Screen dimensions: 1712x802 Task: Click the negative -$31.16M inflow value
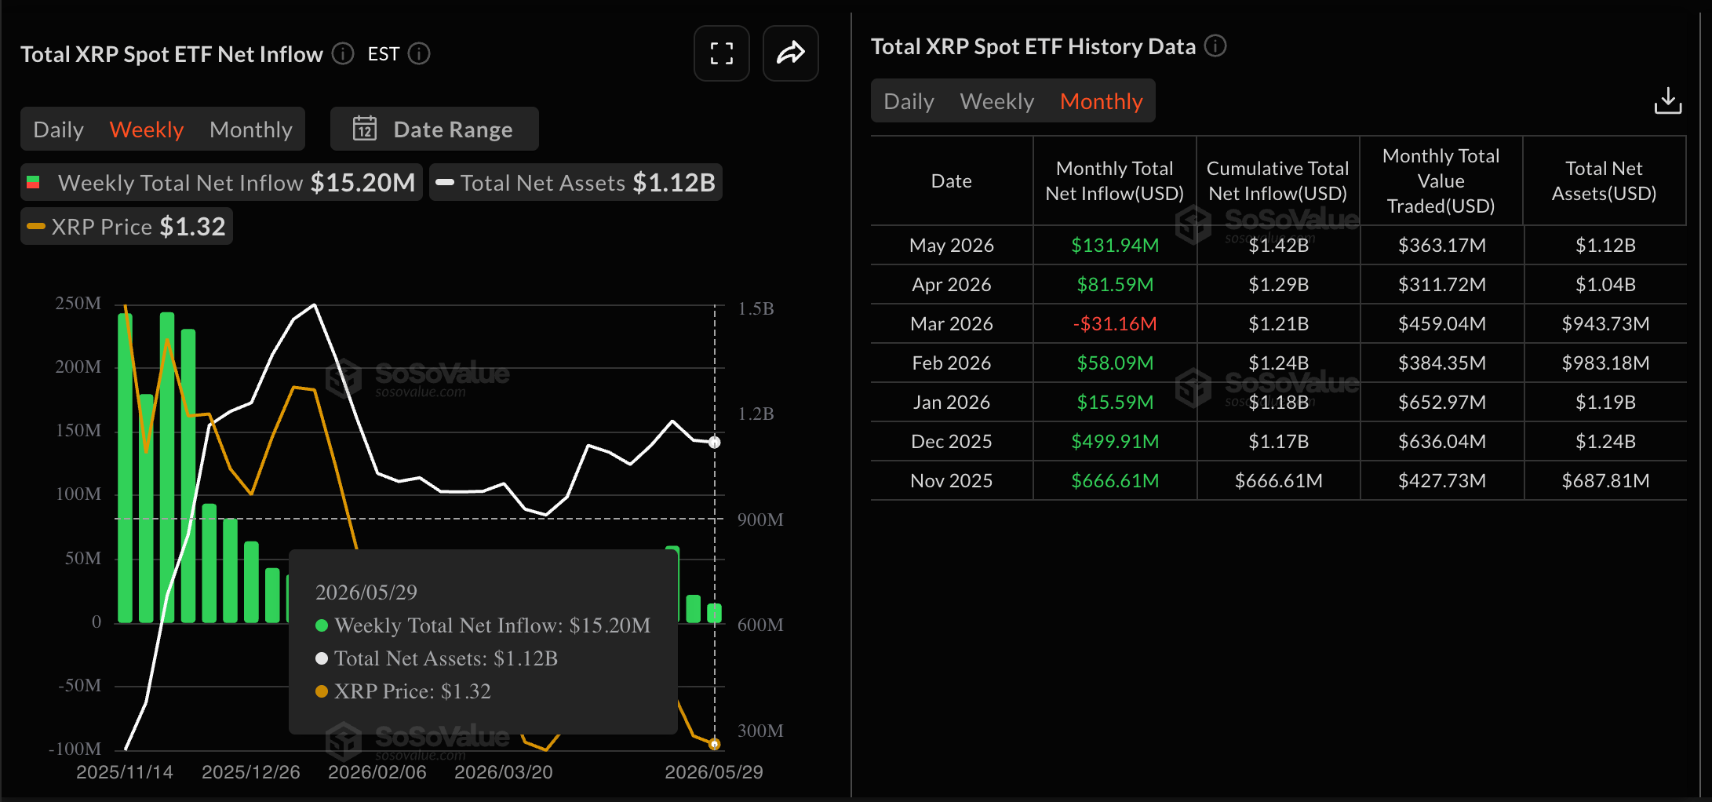1115,323
